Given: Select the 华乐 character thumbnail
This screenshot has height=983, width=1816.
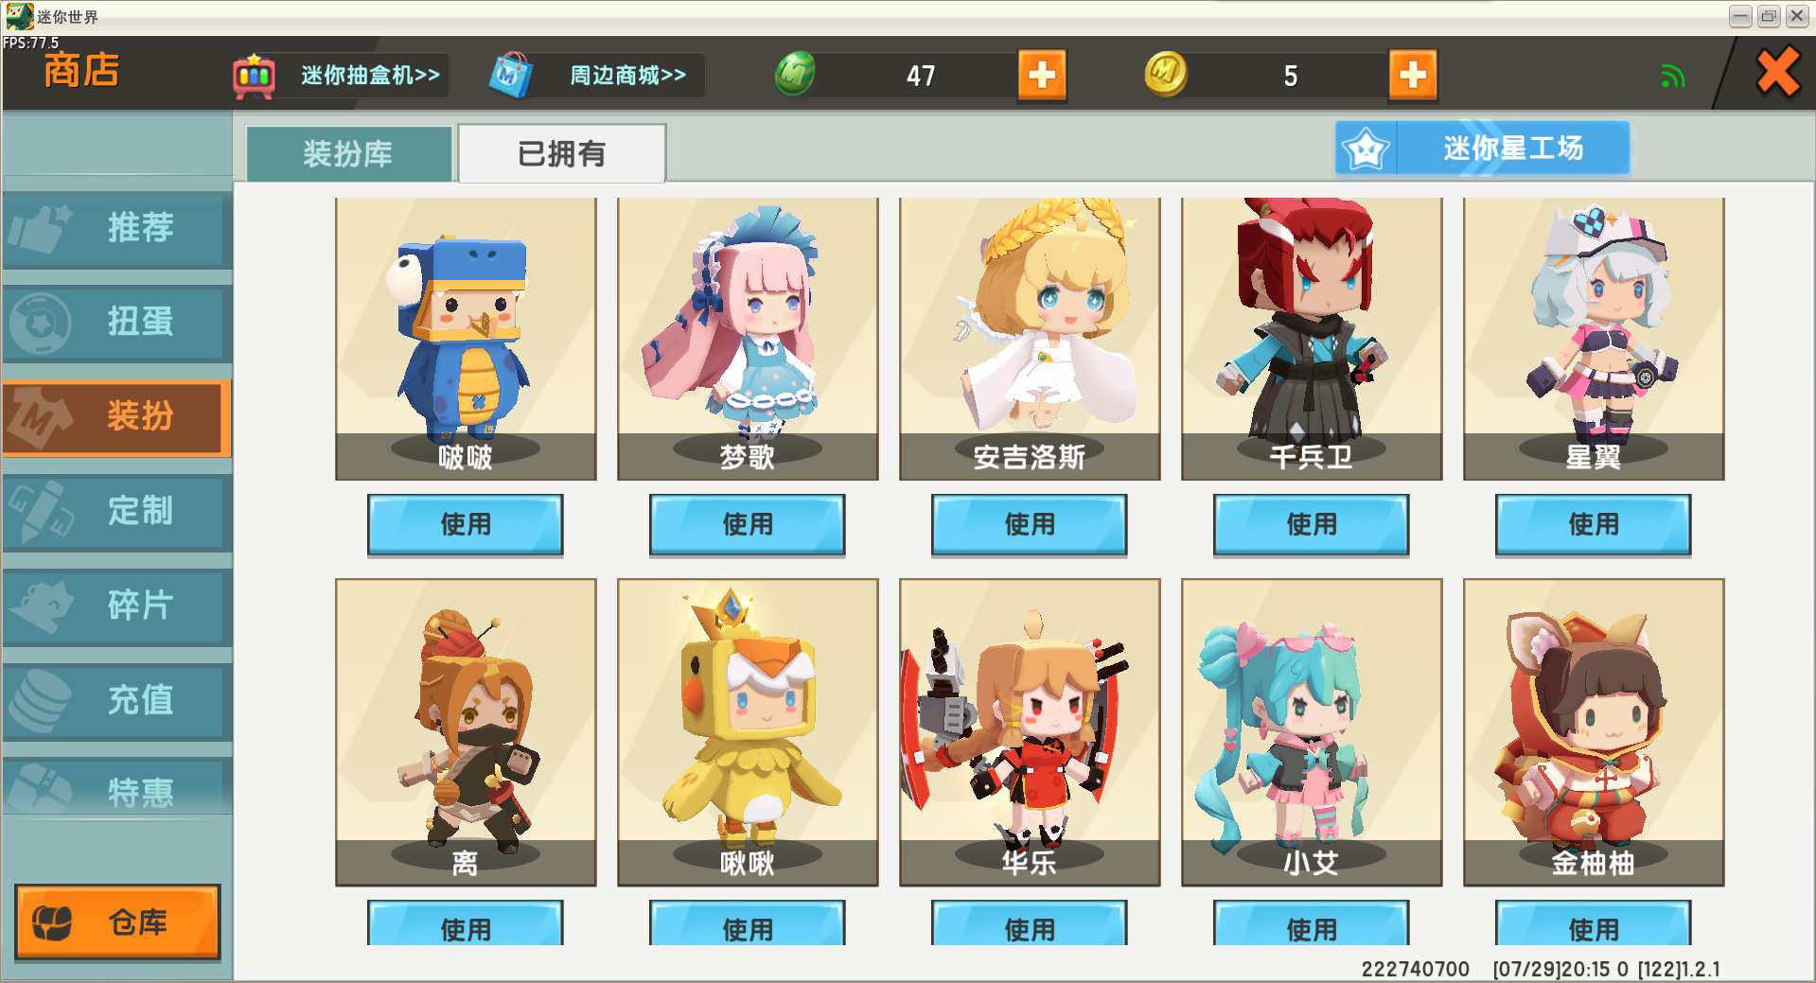Looking at the screenshot, I should [1030, 732].
